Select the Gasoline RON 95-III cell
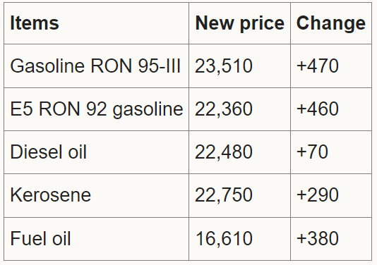The image size is (377, 265). click(x=96, y=66)
